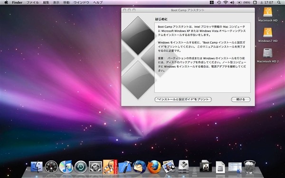Launch Dashboard from the Dock
The width and height of the screenshot is (285, 178).
(x=51, y=167)
